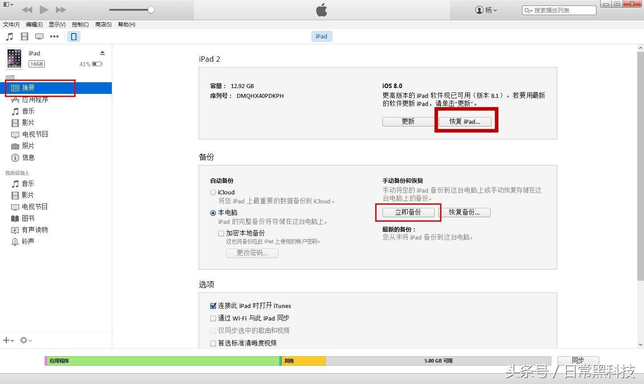Open the gear settings dropdown
The image size is (644, 384).
click(25, 341)
